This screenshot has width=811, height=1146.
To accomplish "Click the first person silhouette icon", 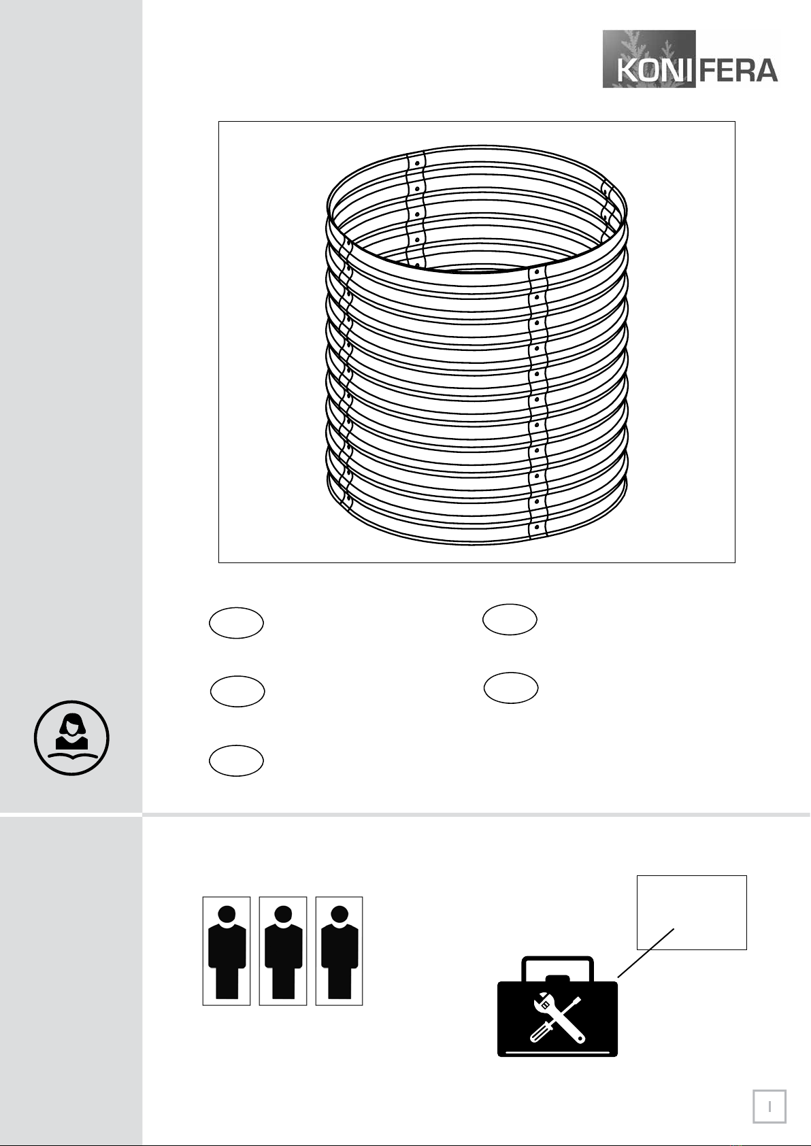I will [x=227, y=951].
